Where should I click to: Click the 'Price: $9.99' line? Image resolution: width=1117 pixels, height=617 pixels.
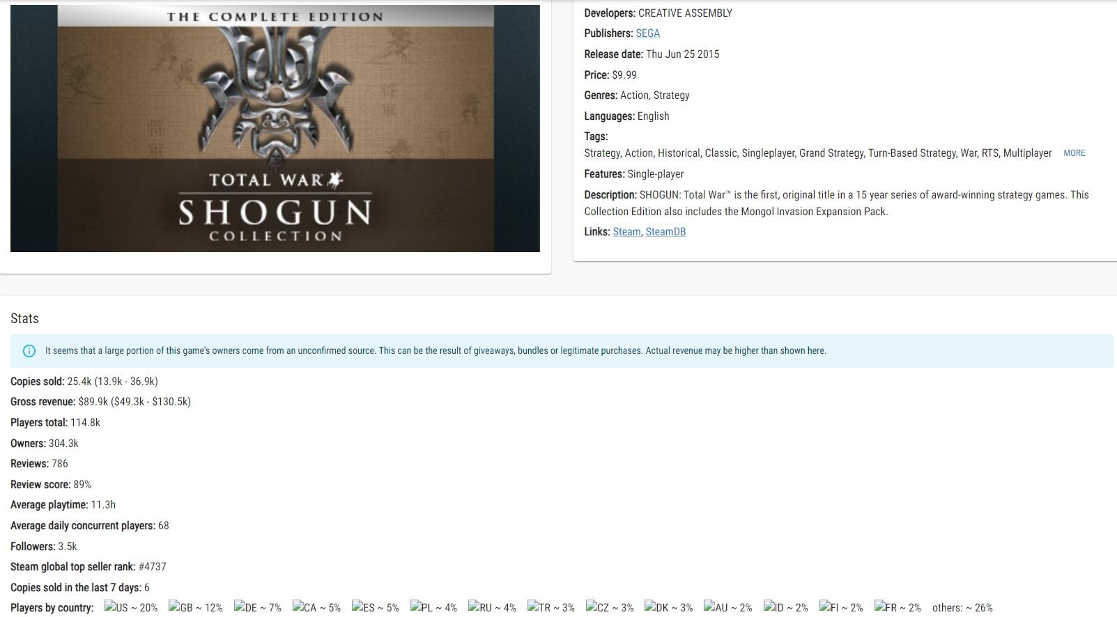pos(610,75)
